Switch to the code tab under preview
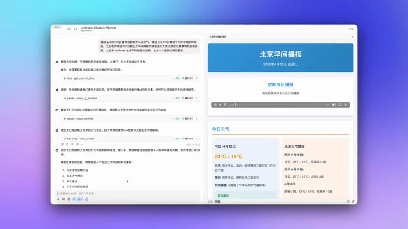408x229 pixels. pyautogui.click(x=210, y=201)
